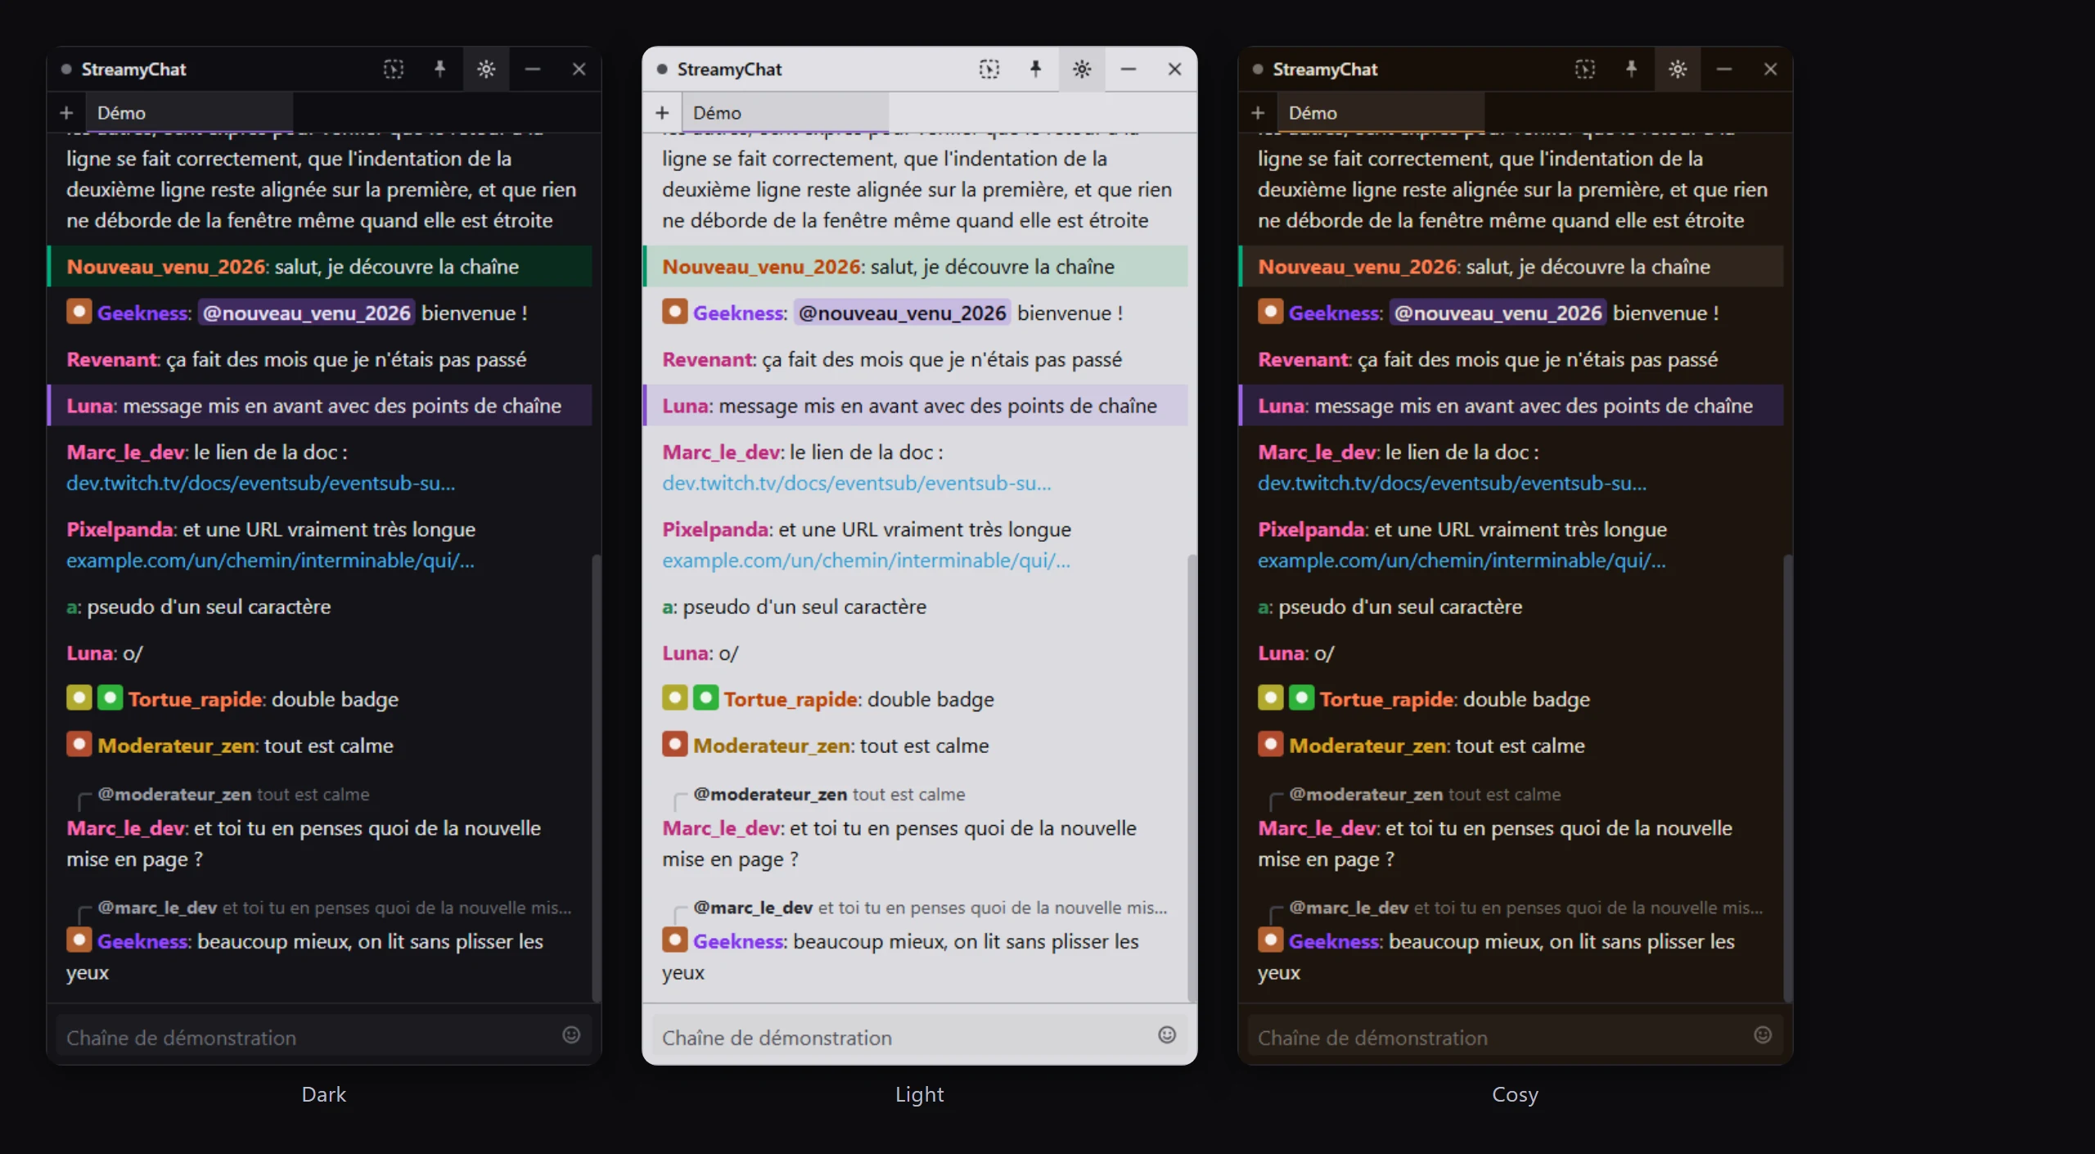Click the @moderateur_zen reply preview in the Light window
The height and width of the screenshot is (1154, 2095).
click(x=829, y=795)
